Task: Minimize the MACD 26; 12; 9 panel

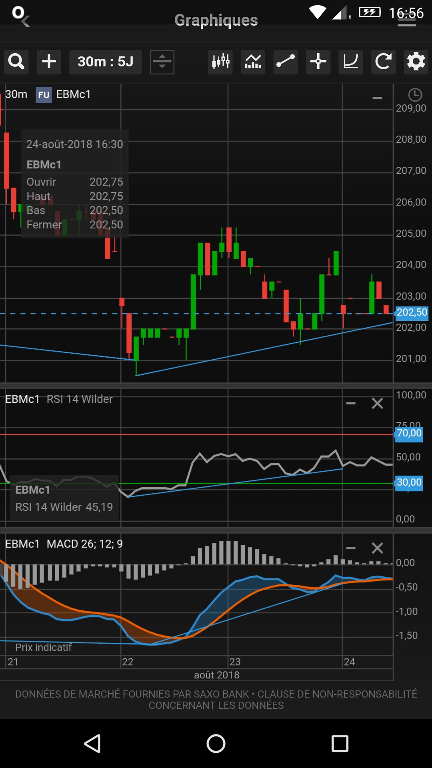Action: [x=351, y=548]
